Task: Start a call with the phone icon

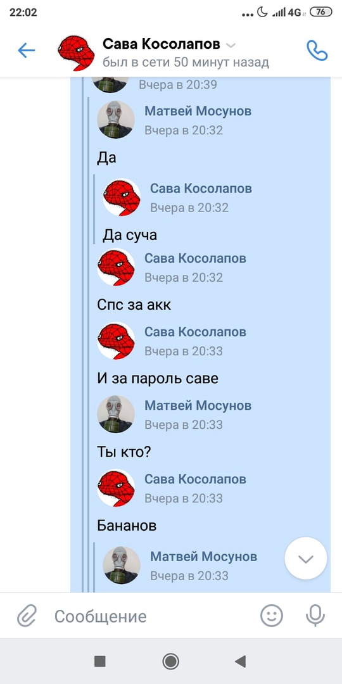Action: [x=317, y=51]
